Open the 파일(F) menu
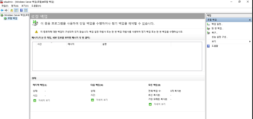 (5, 6)
